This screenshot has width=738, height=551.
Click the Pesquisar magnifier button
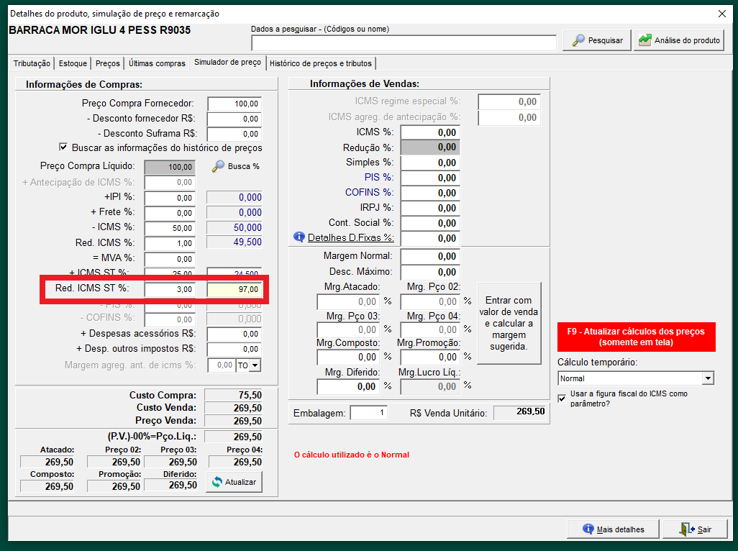tap(596, 41)
